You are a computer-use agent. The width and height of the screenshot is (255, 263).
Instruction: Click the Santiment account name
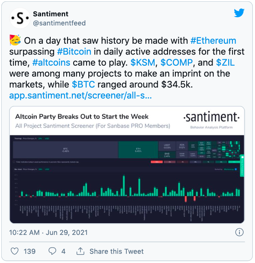click(51, 14)
